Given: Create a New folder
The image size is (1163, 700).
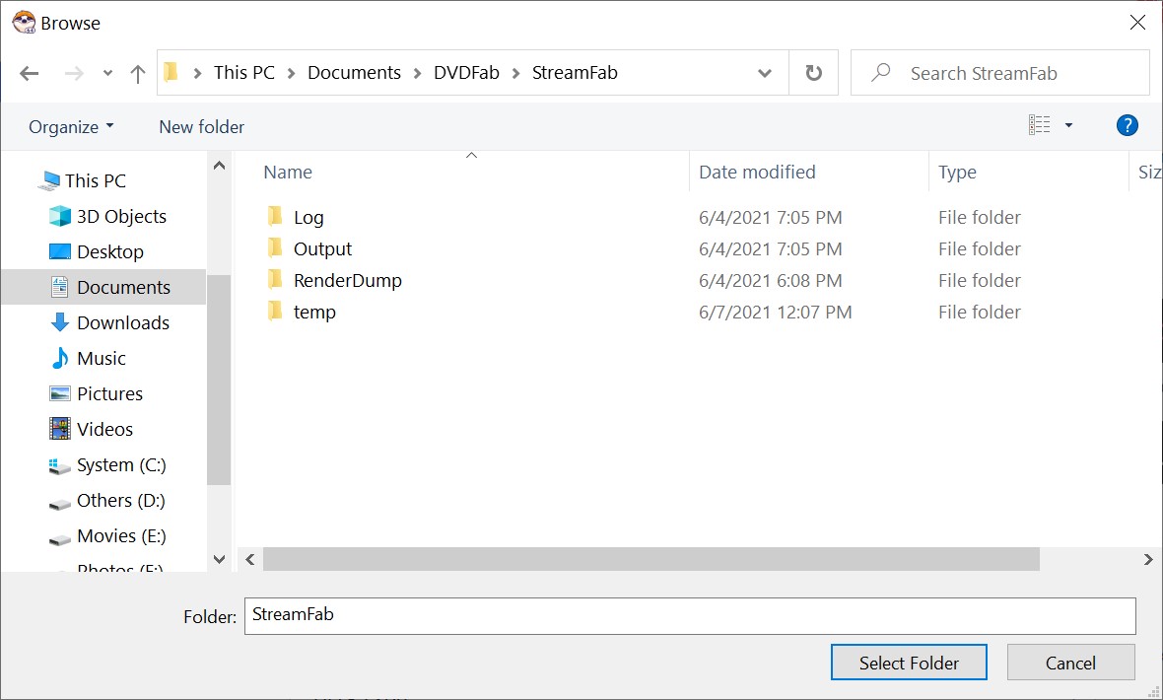Looking at the screenshot, I should (x=202, y=127).
